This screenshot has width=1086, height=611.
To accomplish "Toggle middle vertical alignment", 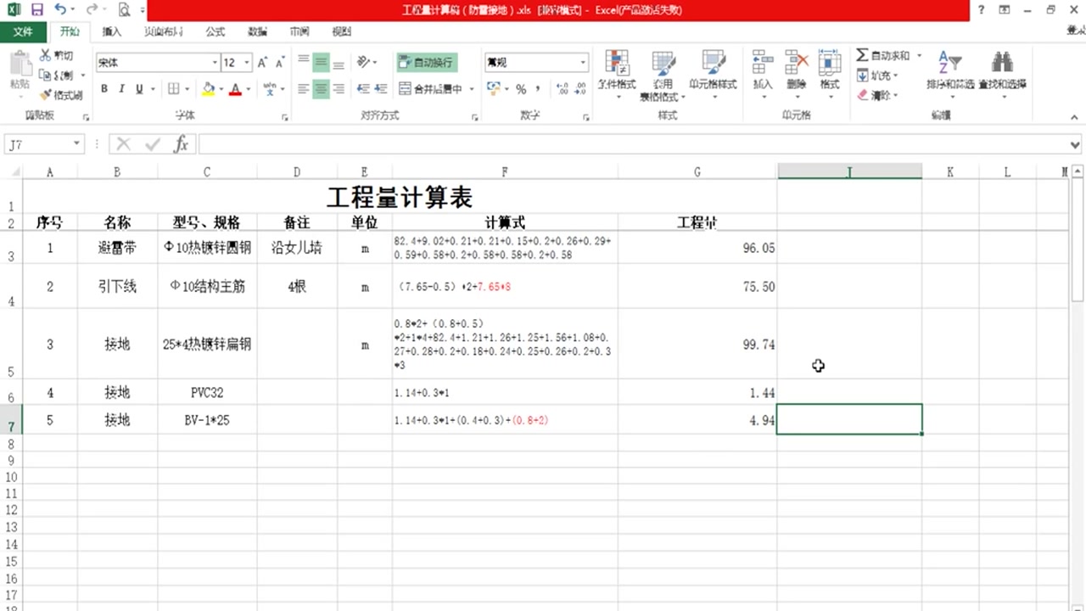I will (x=321, y=62).
